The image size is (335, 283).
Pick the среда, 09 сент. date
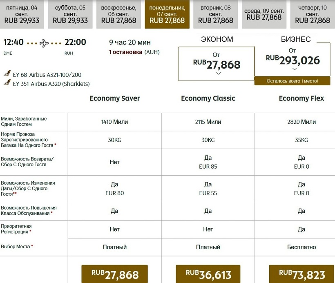(x=264, y=14)
